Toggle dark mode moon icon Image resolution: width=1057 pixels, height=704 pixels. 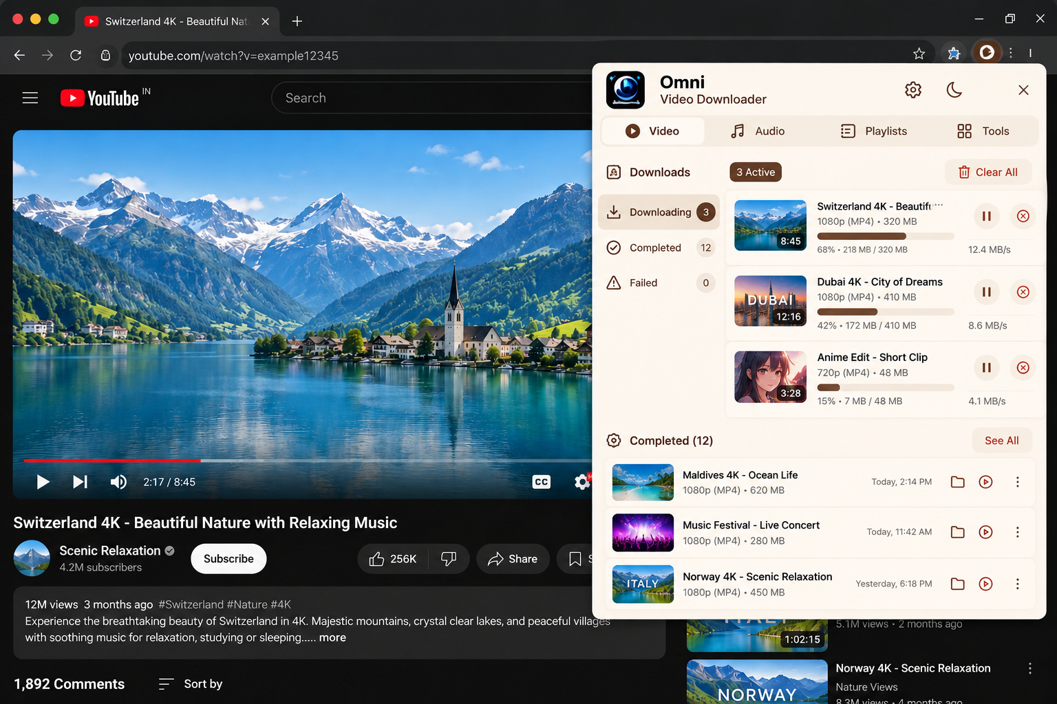pyautogui.click(x=954, y=90)
